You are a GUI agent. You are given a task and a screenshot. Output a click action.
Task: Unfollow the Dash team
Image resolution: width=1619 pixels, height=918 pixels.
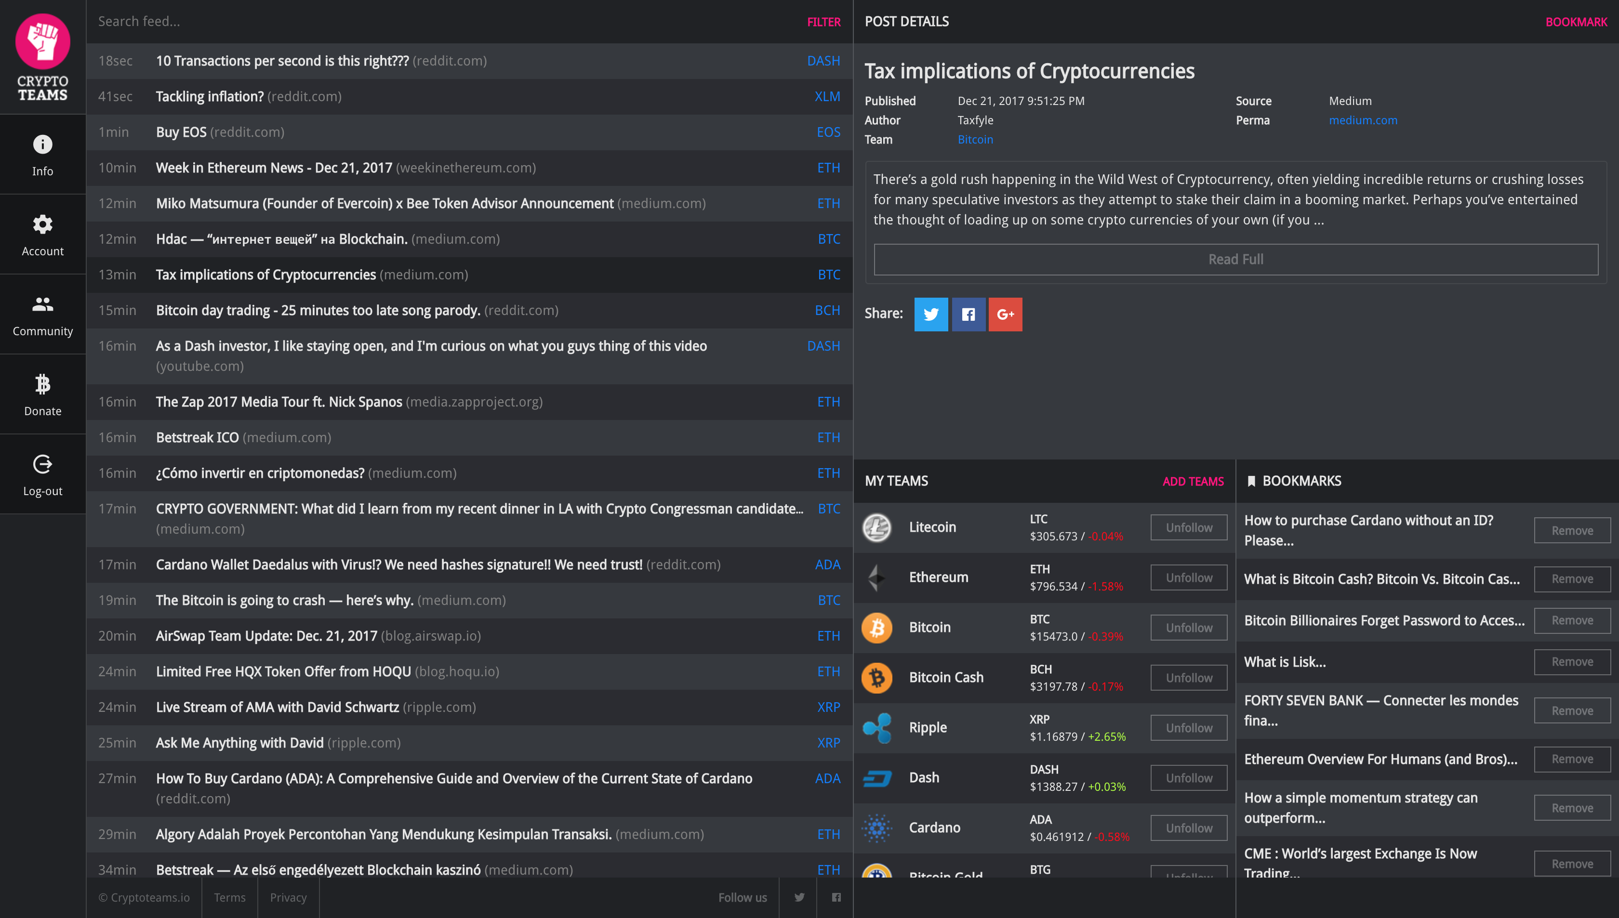[x=1188, y=777]
